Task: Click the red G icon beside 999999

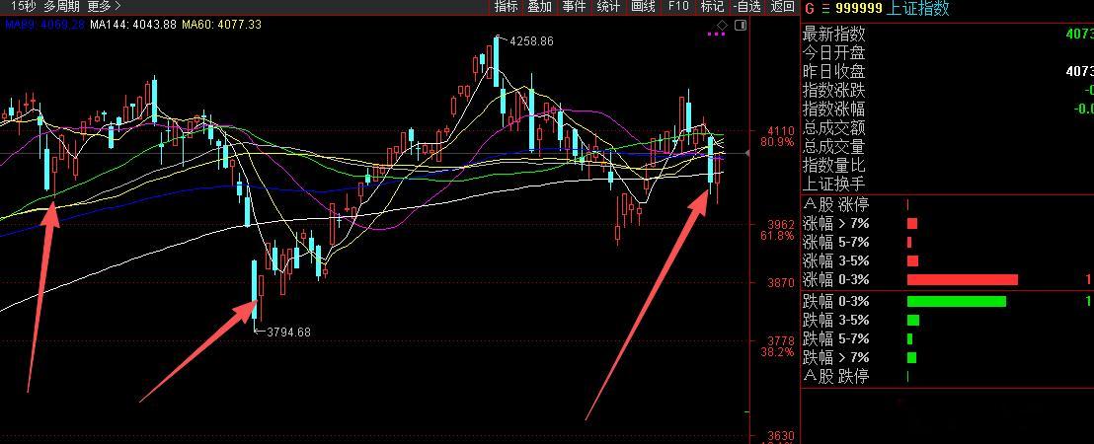Action: click(810, 8)
